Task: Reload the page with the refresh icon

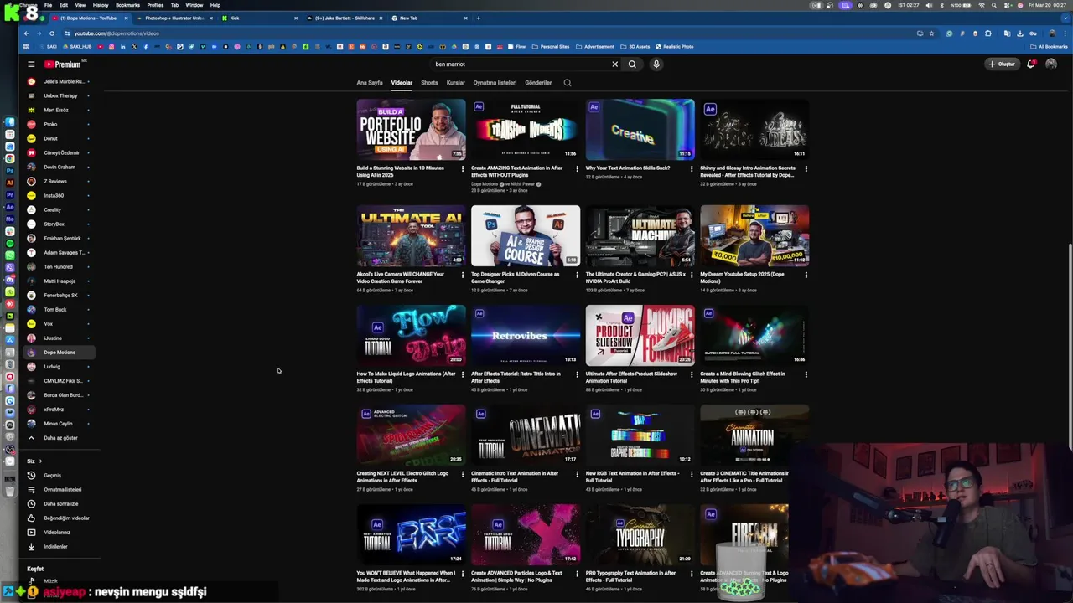Action: pos(51,33)
